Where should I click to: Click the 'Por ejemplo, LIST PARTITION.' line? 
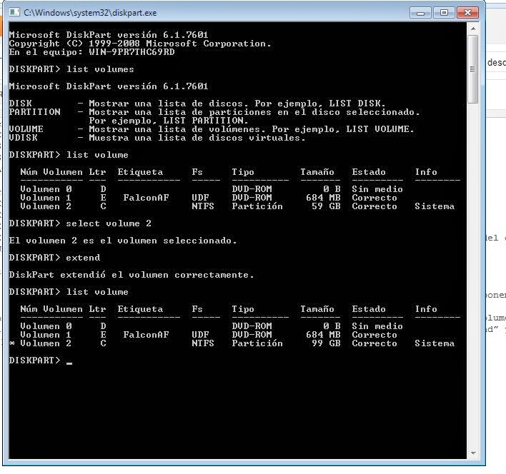pyautogui.click(x=169, y=121)
